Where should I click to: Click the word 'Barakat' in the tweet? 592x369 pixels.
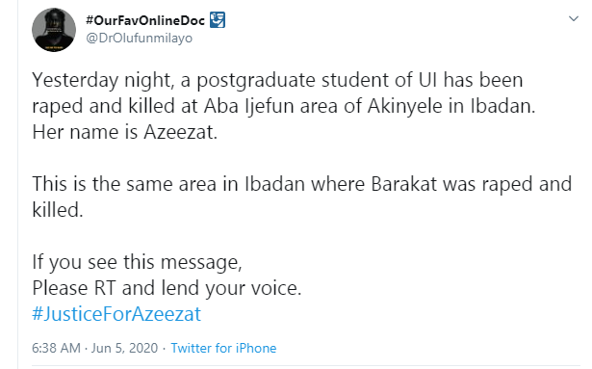tap(404, 185)
